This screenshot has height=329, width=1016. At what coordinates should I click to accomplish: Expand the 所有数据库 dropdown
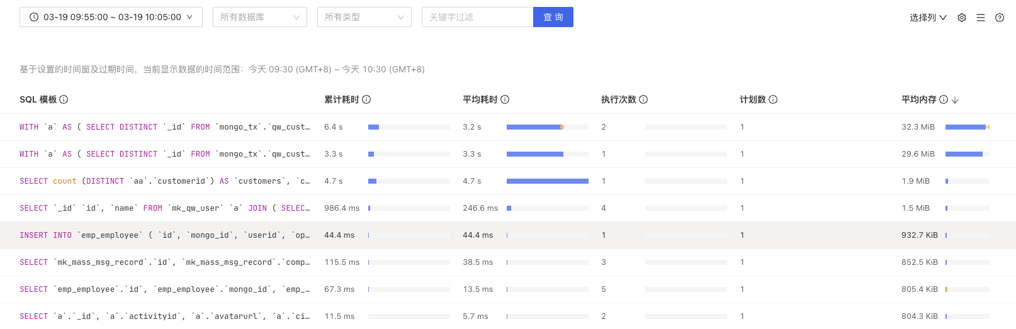(x=259, y=17)
